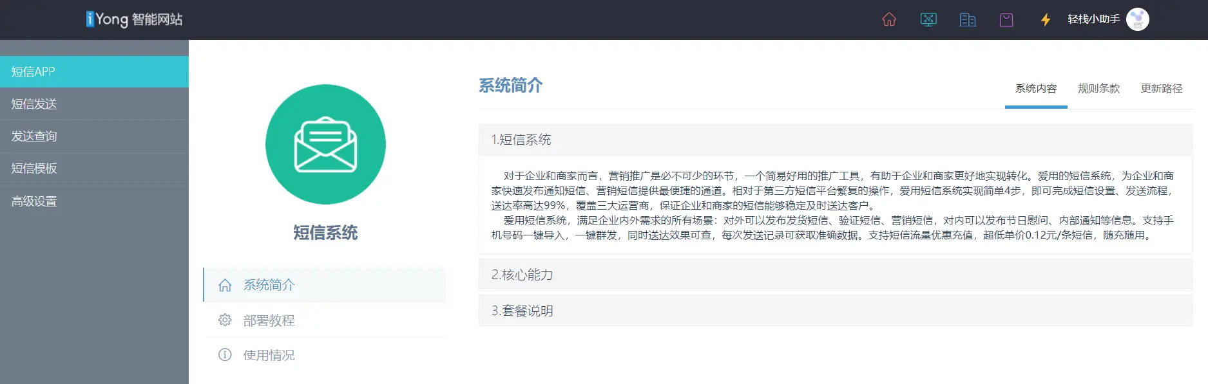Select the 系统内容 tab
Screen dimensions: 1208x384
1036,89
